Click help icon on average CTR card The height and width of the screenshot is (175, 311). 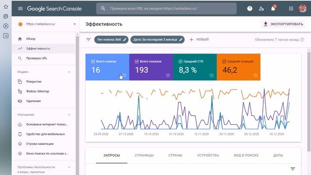212,75
